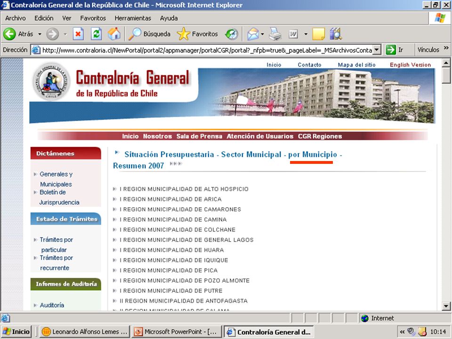Click the Forward navigation arrow icon
452x339 pixels.
[52, 34]
